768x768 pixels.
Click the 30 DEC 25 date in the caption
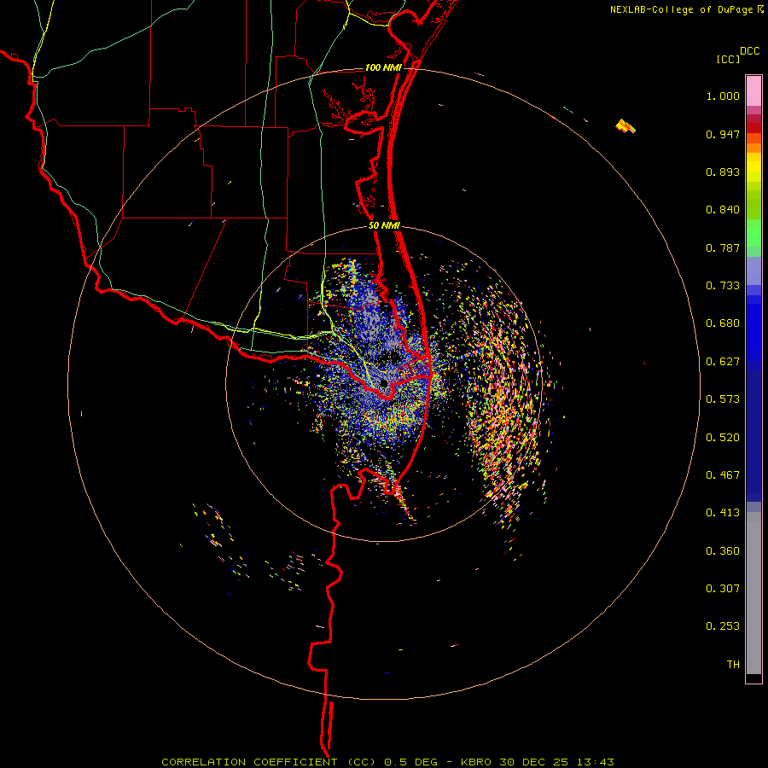pyautogui.click(x=534, y=762)
